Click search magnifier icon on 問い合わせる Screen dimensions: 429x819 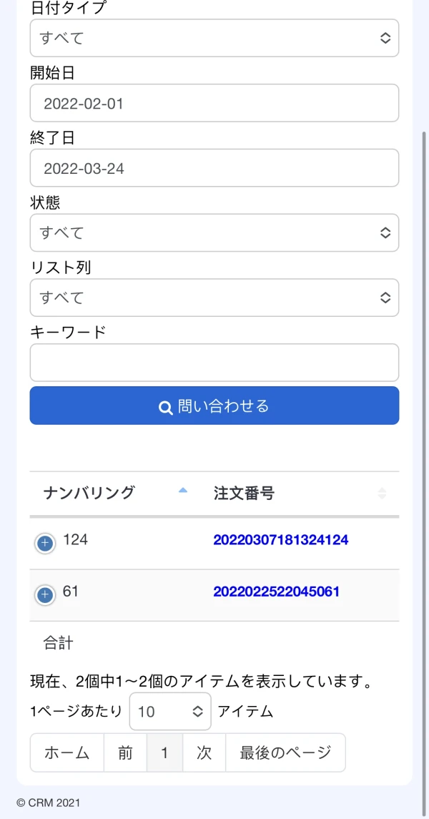coord(166,407)
